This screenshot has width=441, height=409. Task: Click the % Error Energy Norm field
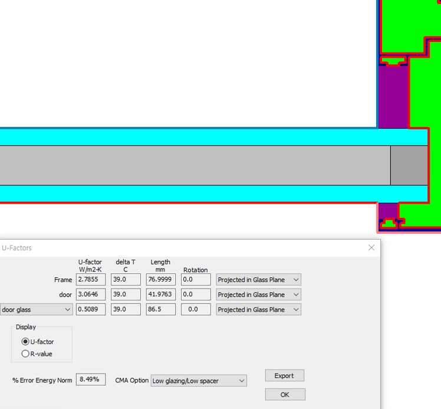(91, 379)
